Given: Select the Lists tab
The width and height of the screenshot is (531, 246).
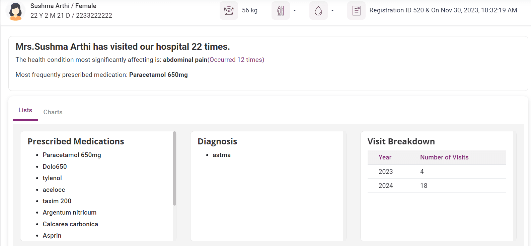Looking at the screenshot, I should [x=25, y=110].
